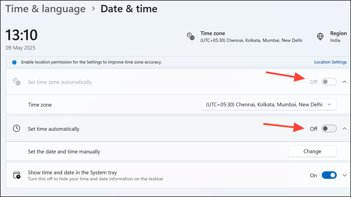Enable Set time zone automatically
The width and height of the screenshot is (351, 197).
tap(329, 82)
